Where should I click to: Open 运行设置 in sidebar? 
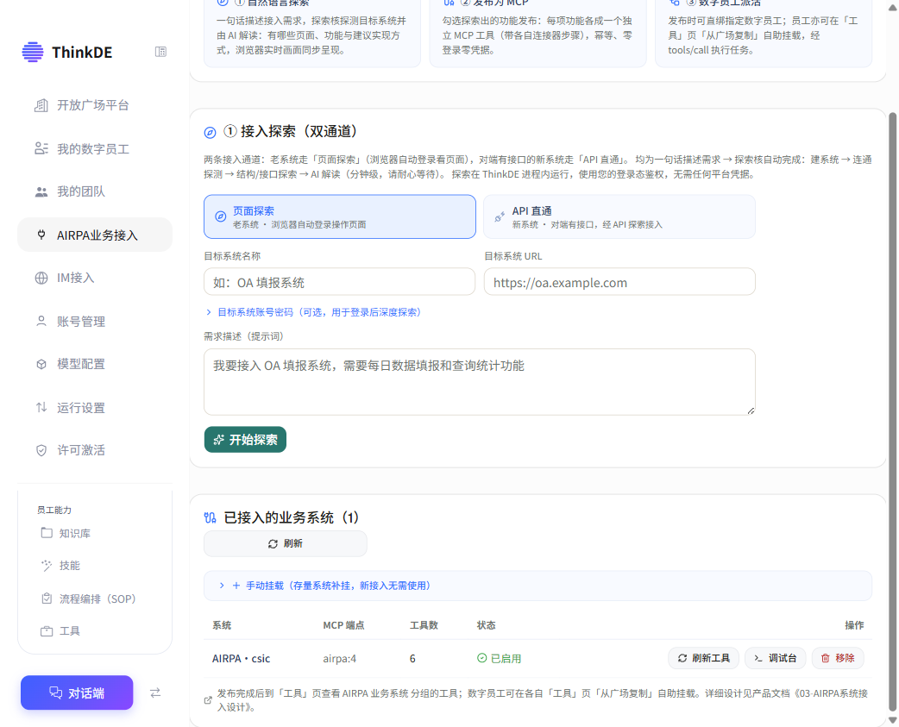pos(95,408)
